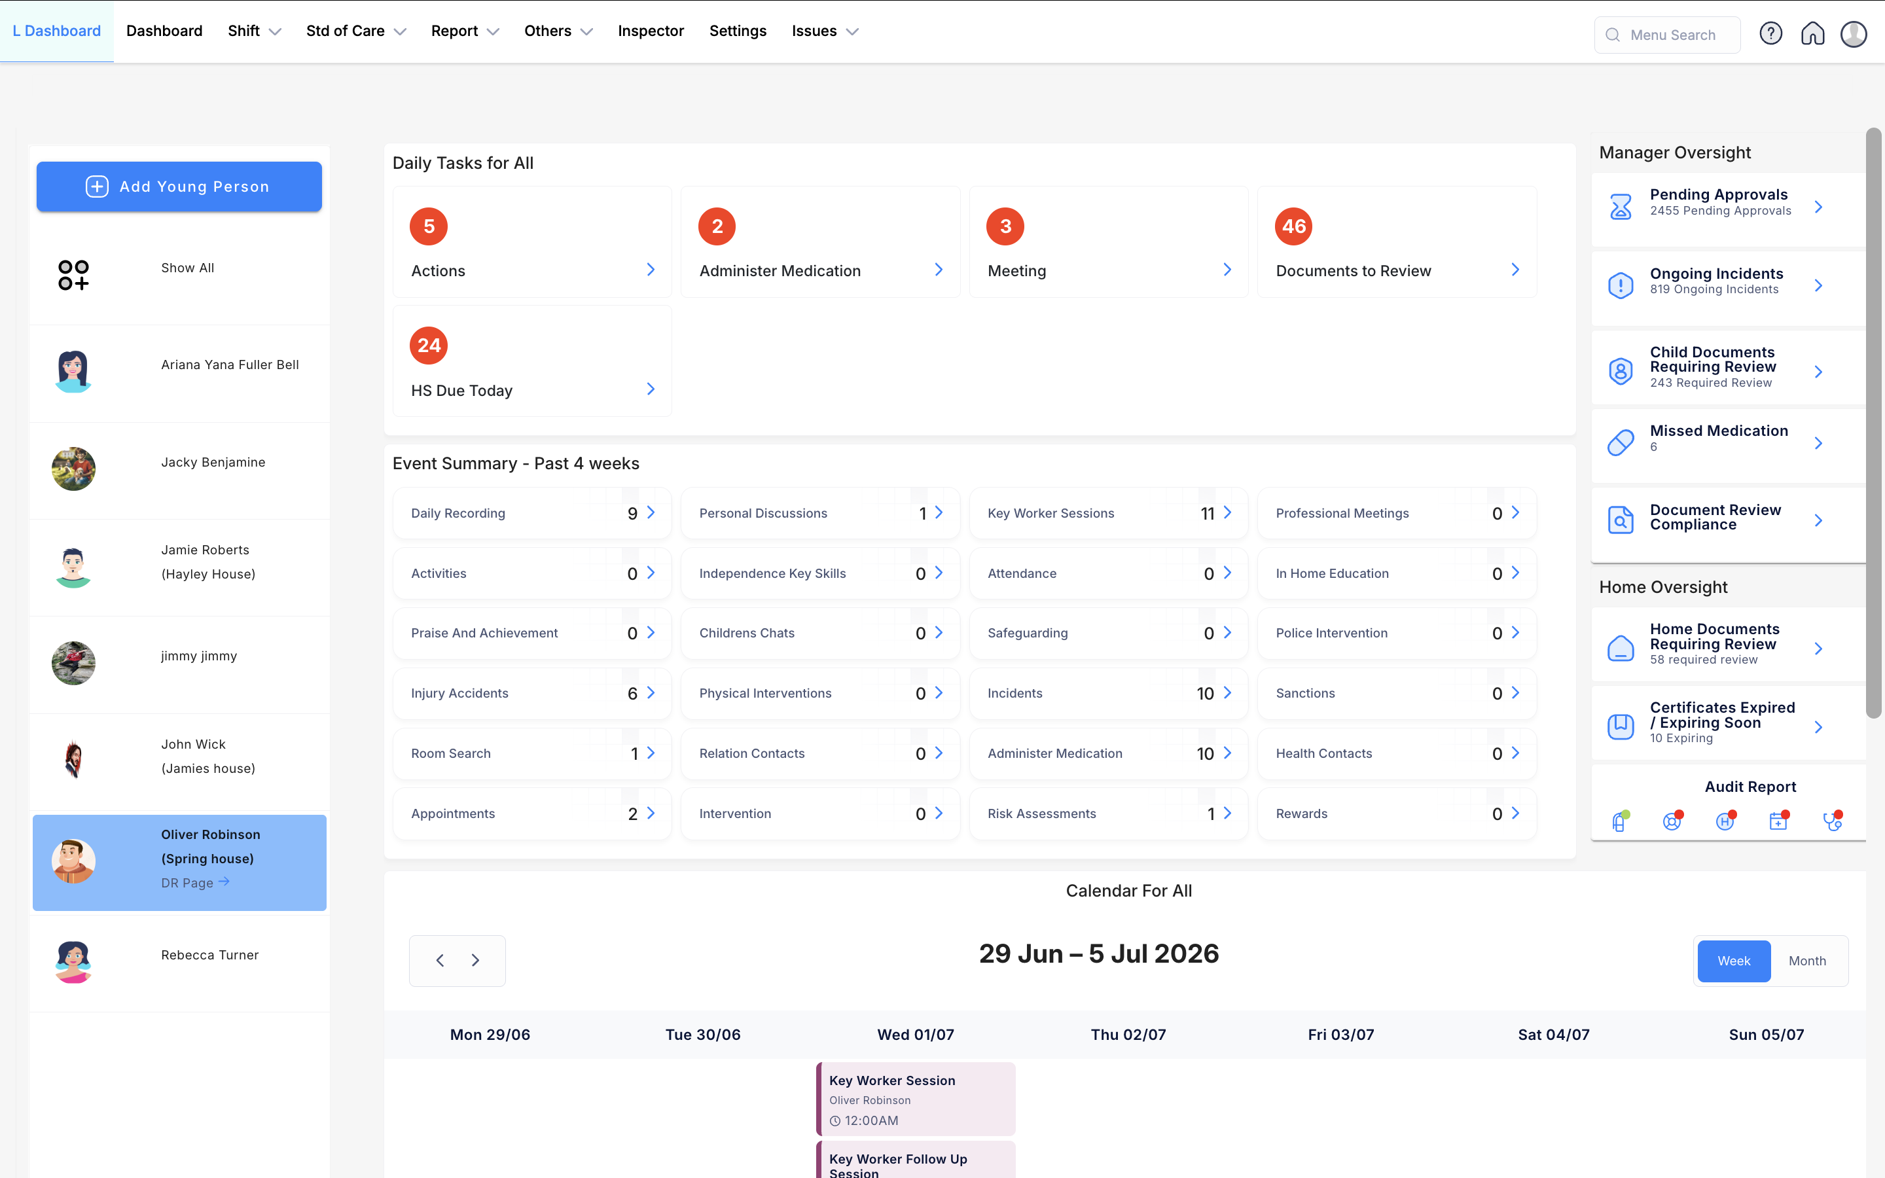Open the Dashboard menu item
The image size is (1885, 1178).
(x=164, y=31)
